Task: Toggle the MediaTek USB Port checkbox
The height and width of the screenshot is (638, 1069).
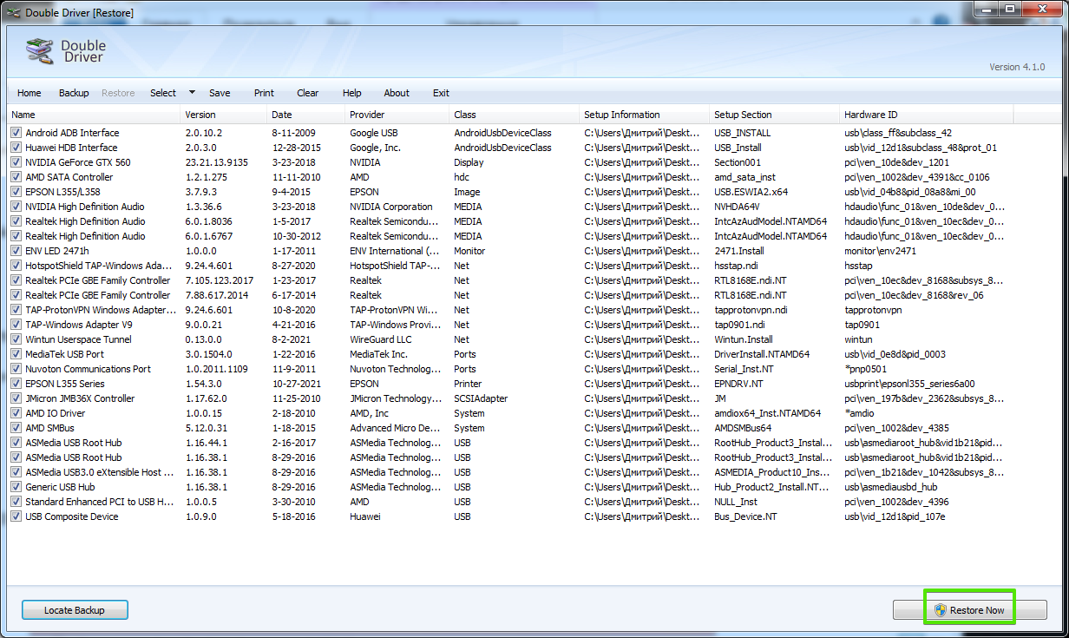Action: (16, 354)
